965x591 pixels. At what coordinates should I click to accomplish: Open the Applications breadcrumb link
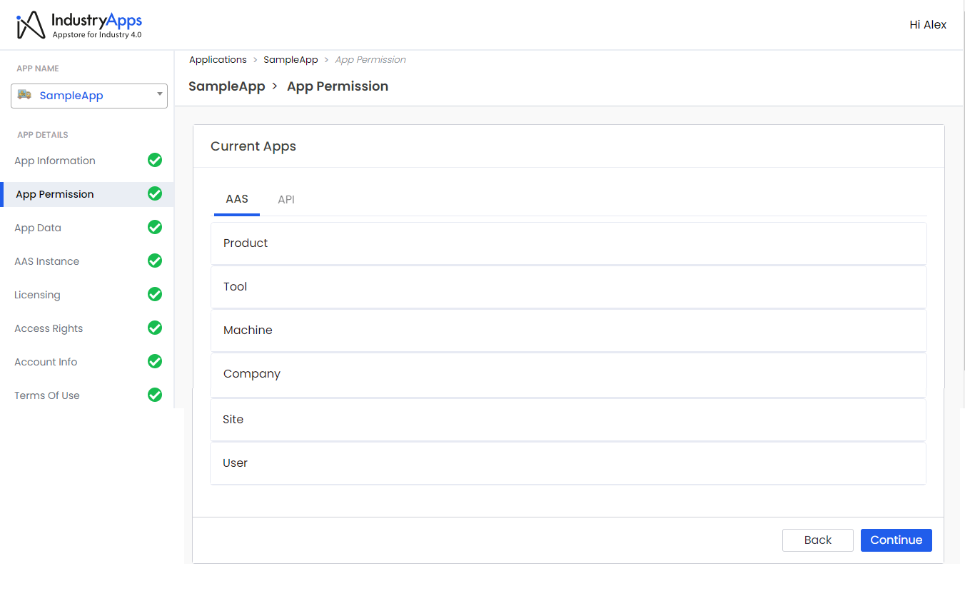pyautogui.click(x=218, y=60)
